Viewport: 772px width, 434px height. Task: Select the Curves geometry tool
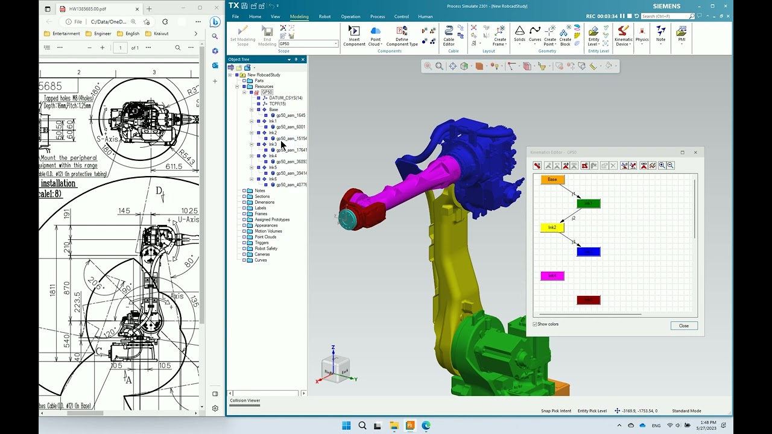pyautogui.click(x=535, y=34)
